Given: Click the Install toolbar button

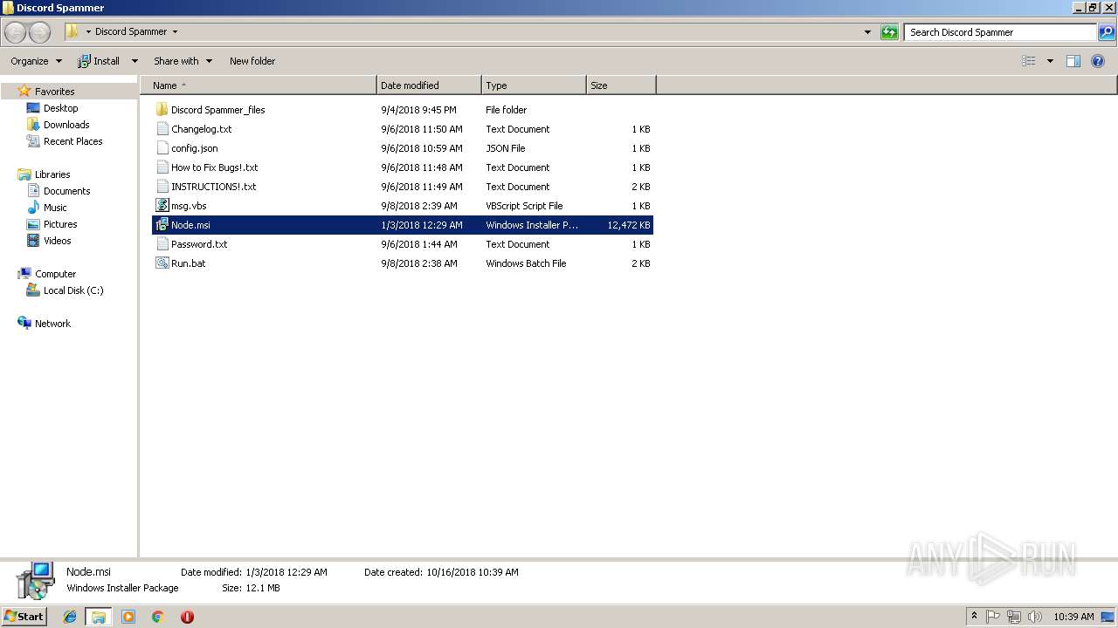Looking at the screenshot, I should [99, 61].
